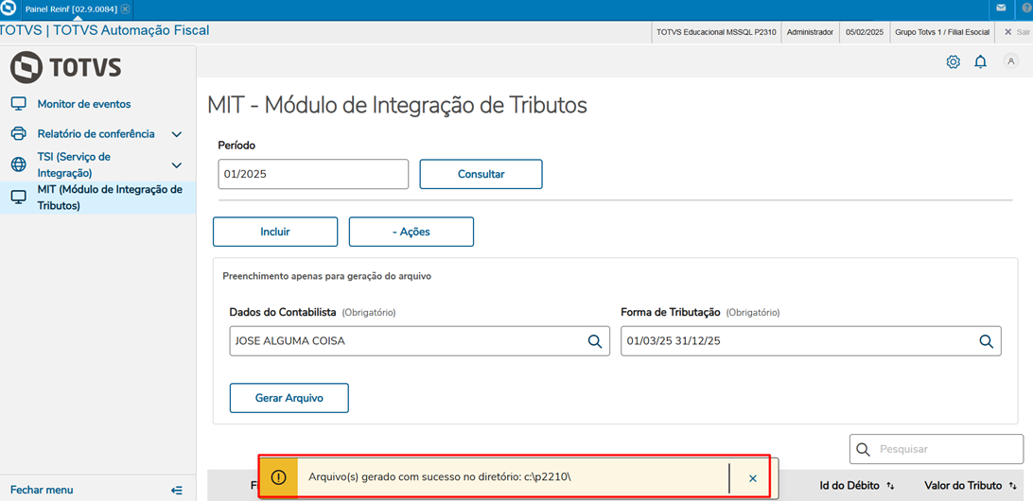Click the Relatório de conferência printer icon

[x=19, y=133]
